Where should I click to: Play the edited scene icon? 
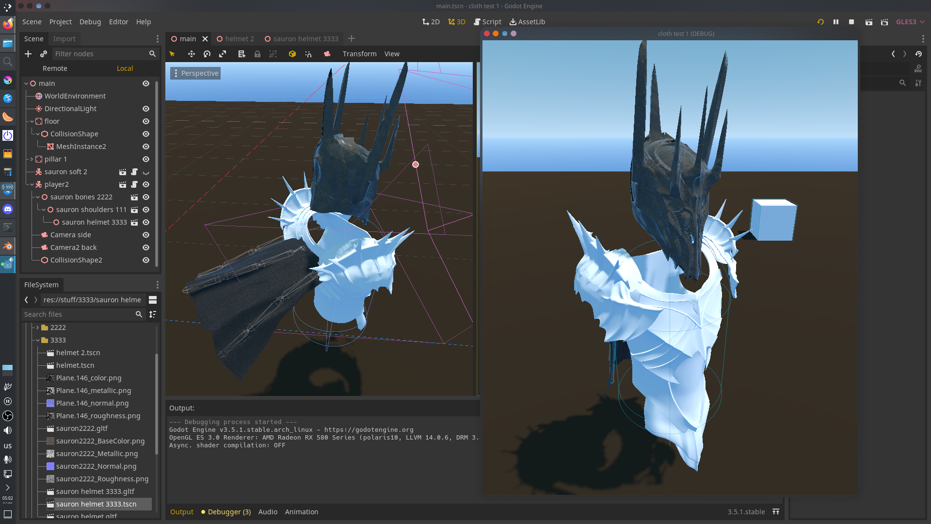click(x=869, y=22)
